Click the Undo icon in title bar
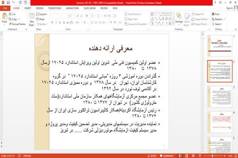The height and width of the screenshot is (158, 238). (x=13, y=2)
